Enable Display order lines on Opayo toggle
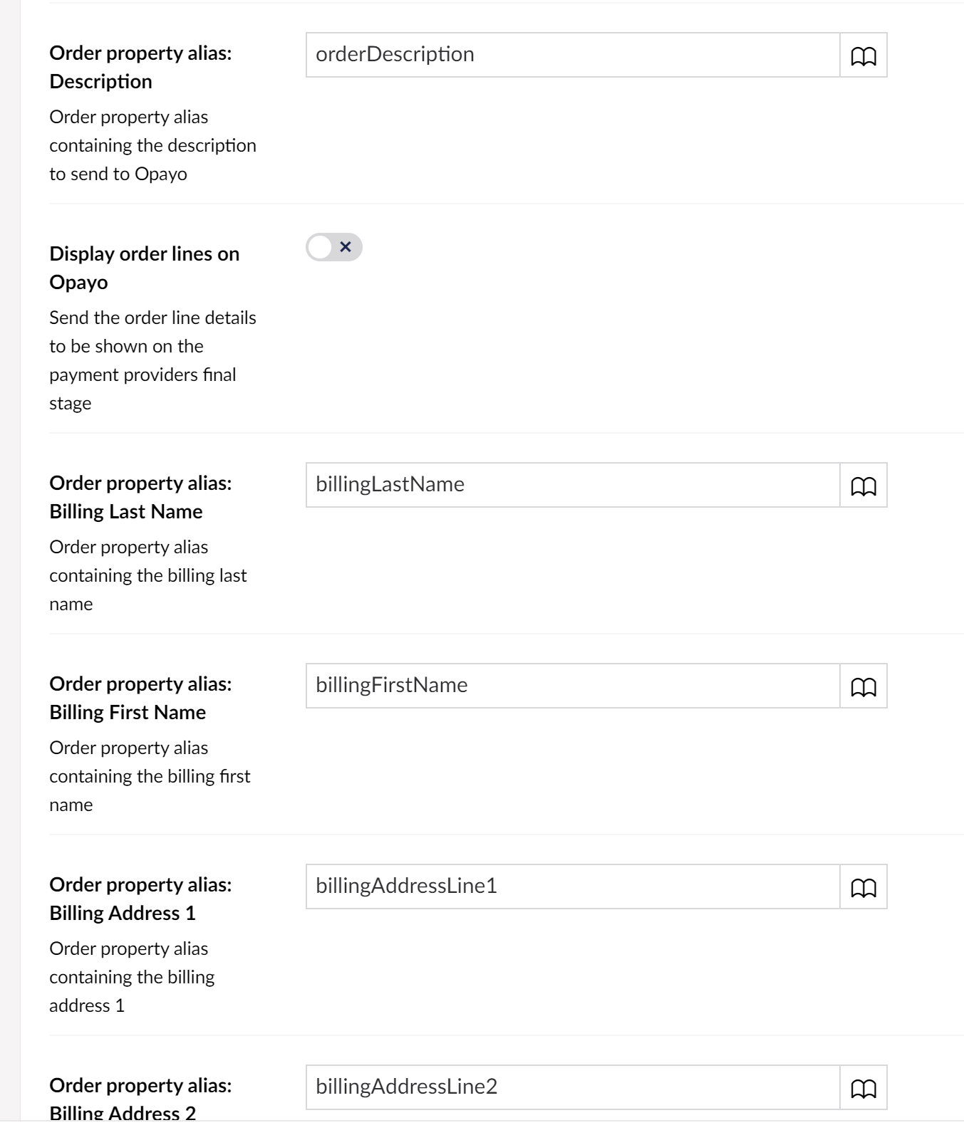 point(334,247)
